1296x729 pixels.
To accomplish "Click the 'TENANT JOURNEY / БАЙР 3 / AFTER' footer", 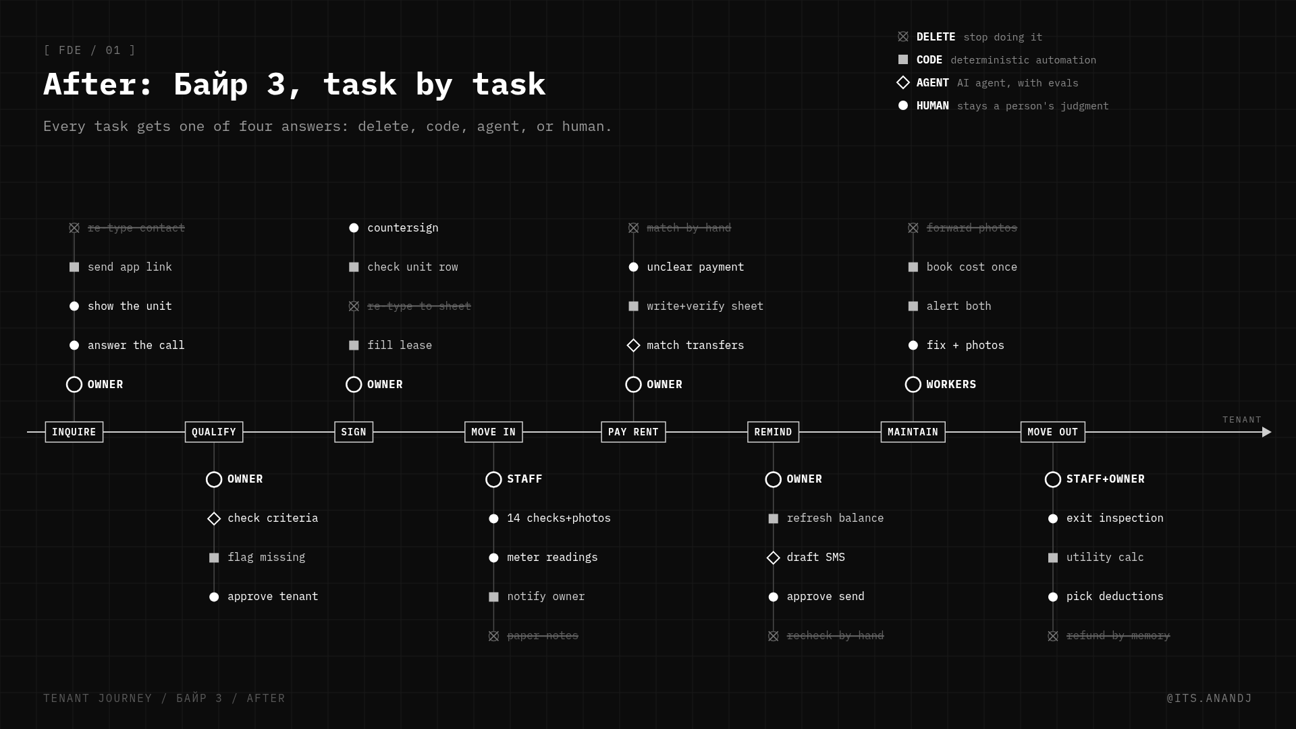I will 164,699.
